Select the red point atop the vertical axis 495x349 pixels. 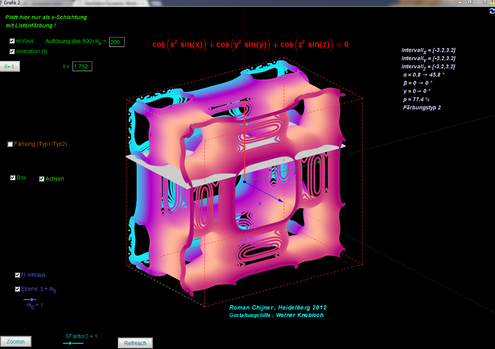(x=245, y=103)
